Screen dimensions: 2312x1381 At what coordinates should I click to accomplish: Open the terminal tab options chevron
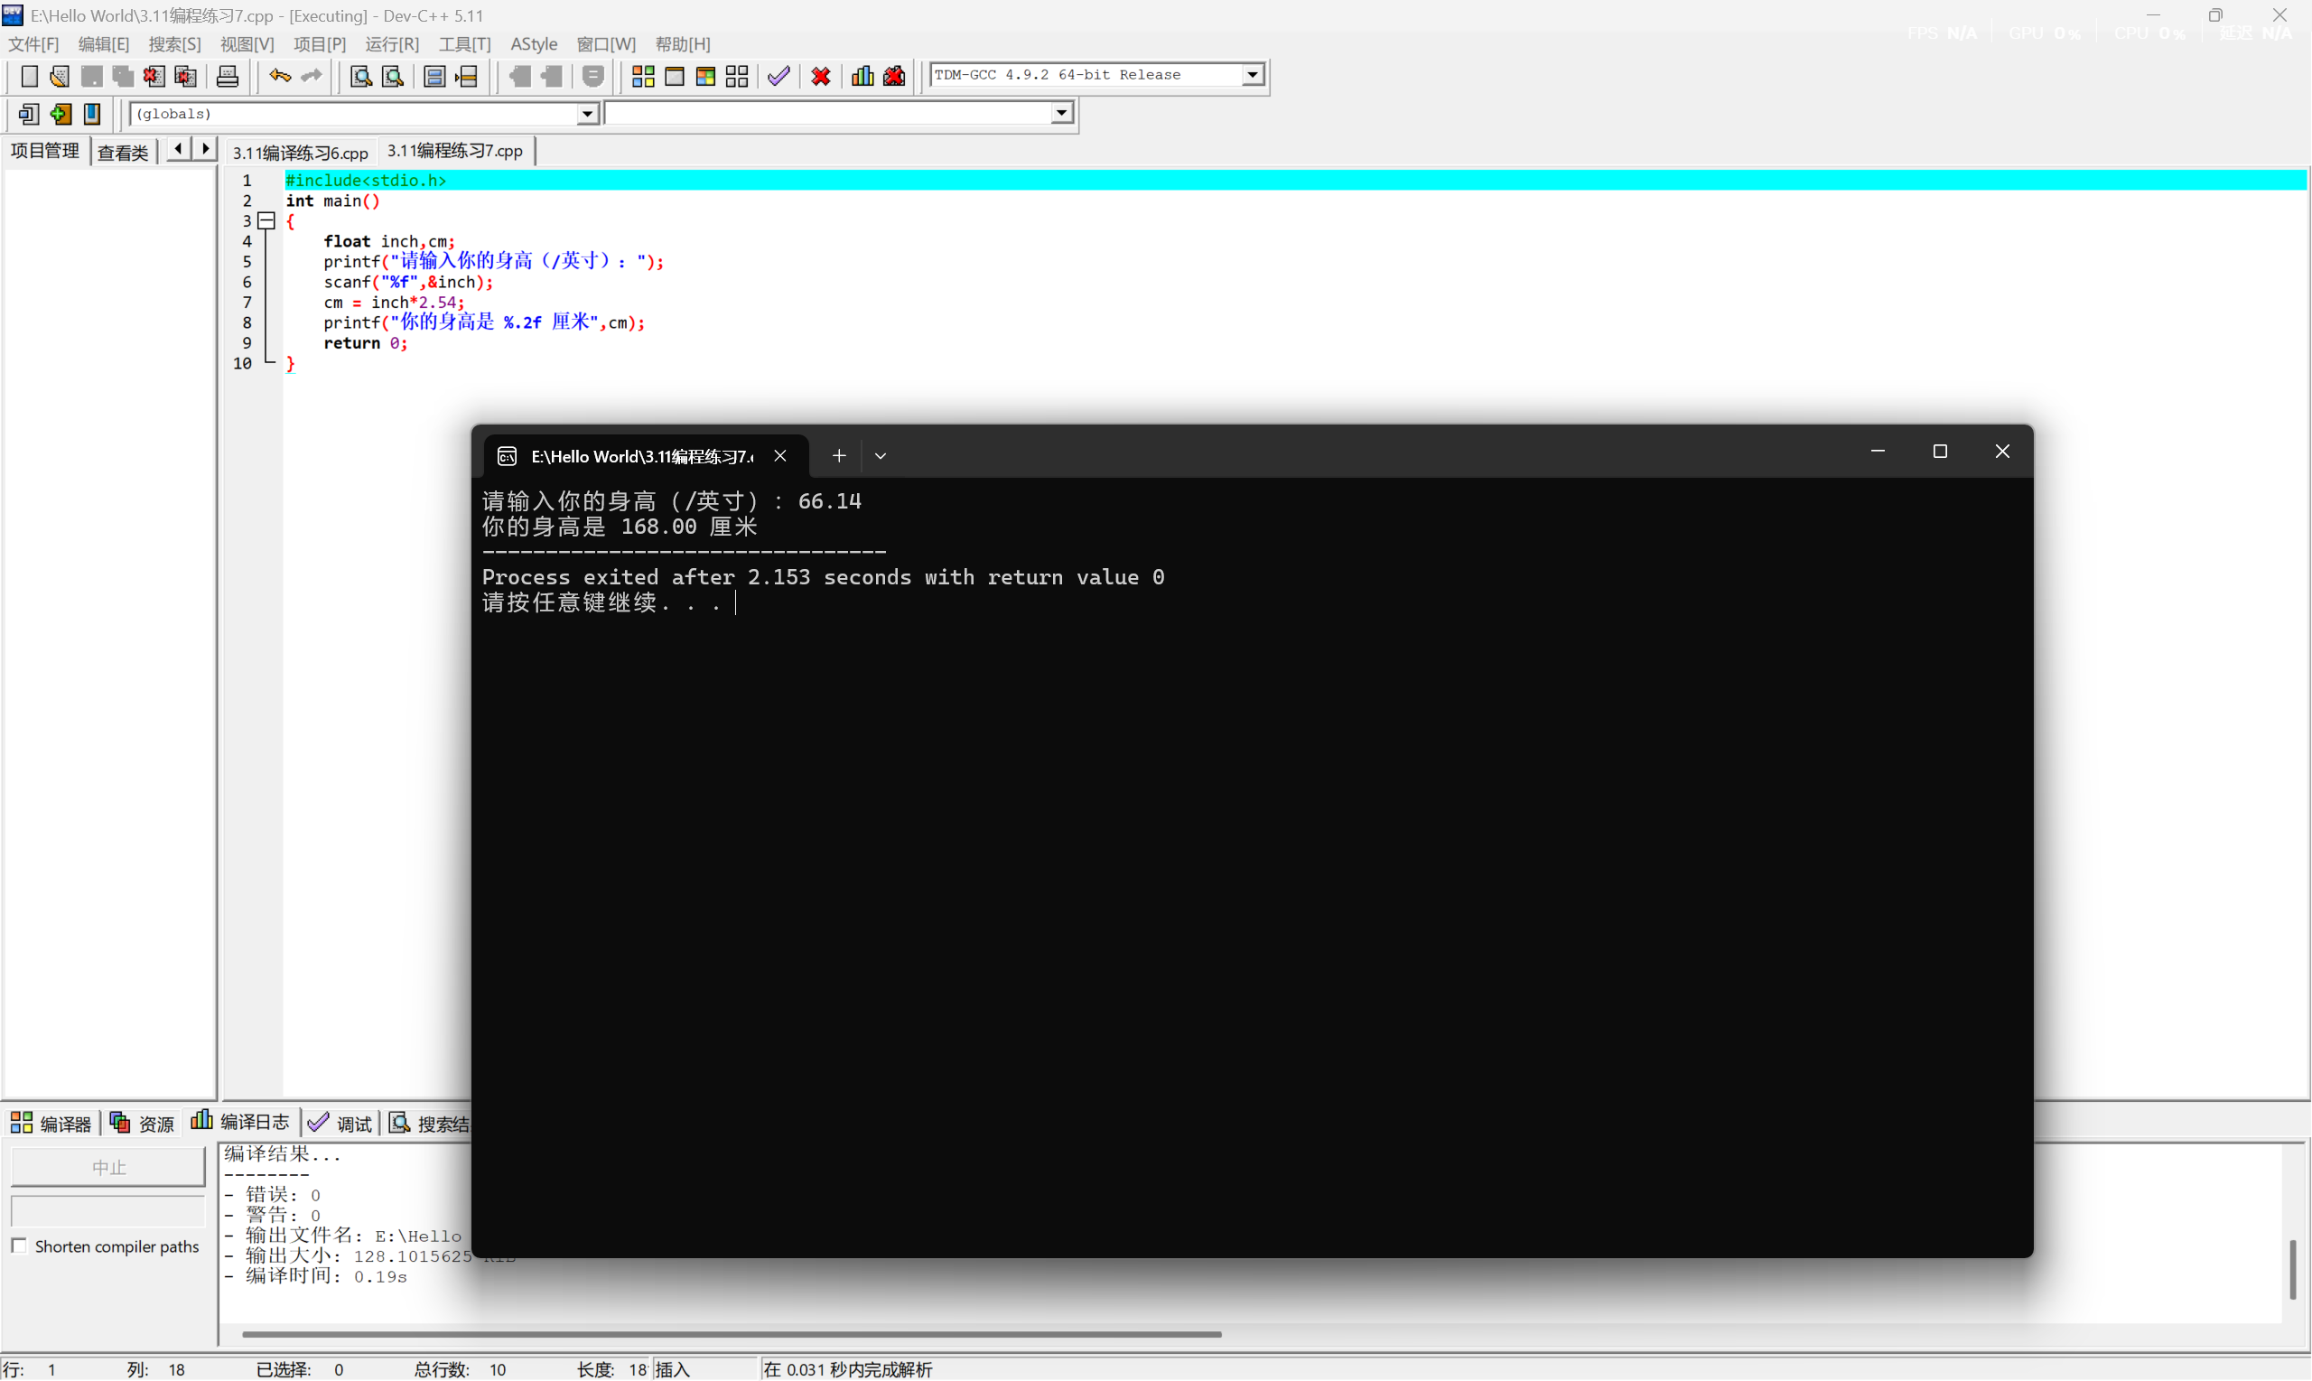click(x=881, y=456)
